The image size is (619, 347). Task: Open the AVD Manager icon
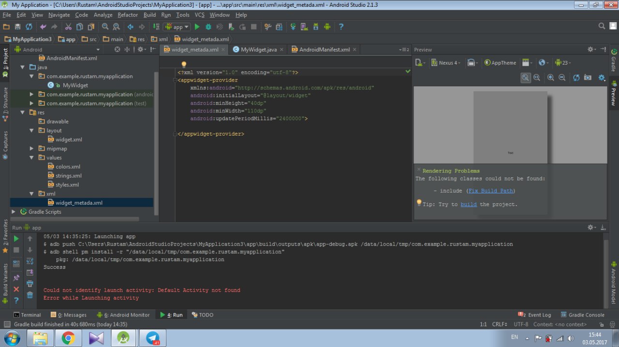305,27
